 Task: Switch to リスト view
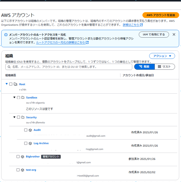point(165,67)
